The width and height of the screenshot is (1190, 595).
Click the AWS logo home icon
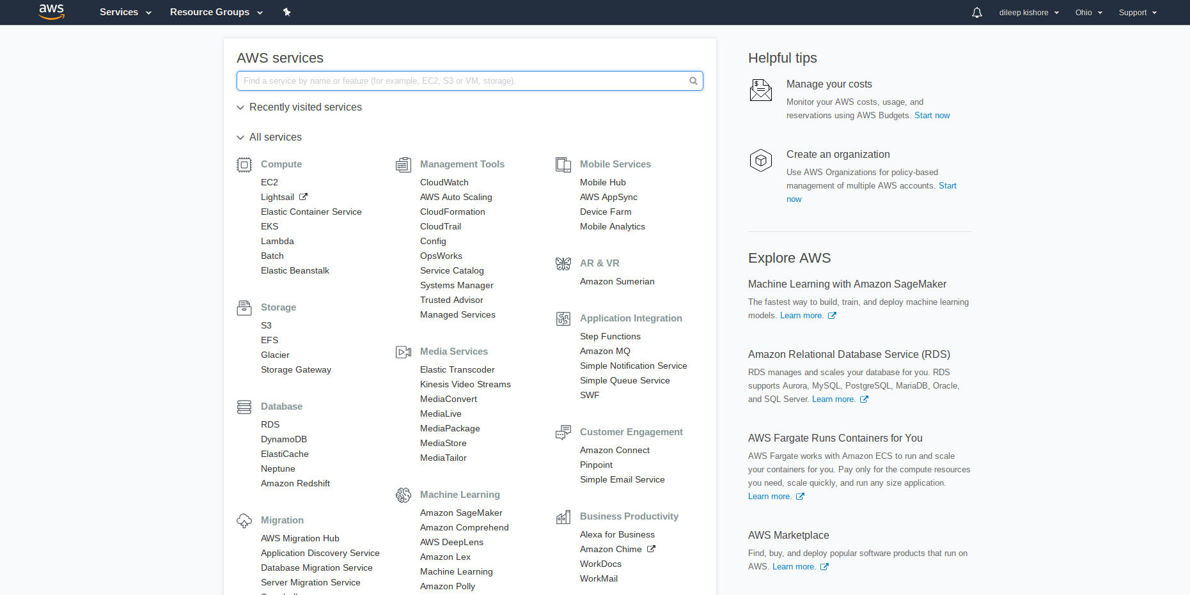tap(52, 12)
